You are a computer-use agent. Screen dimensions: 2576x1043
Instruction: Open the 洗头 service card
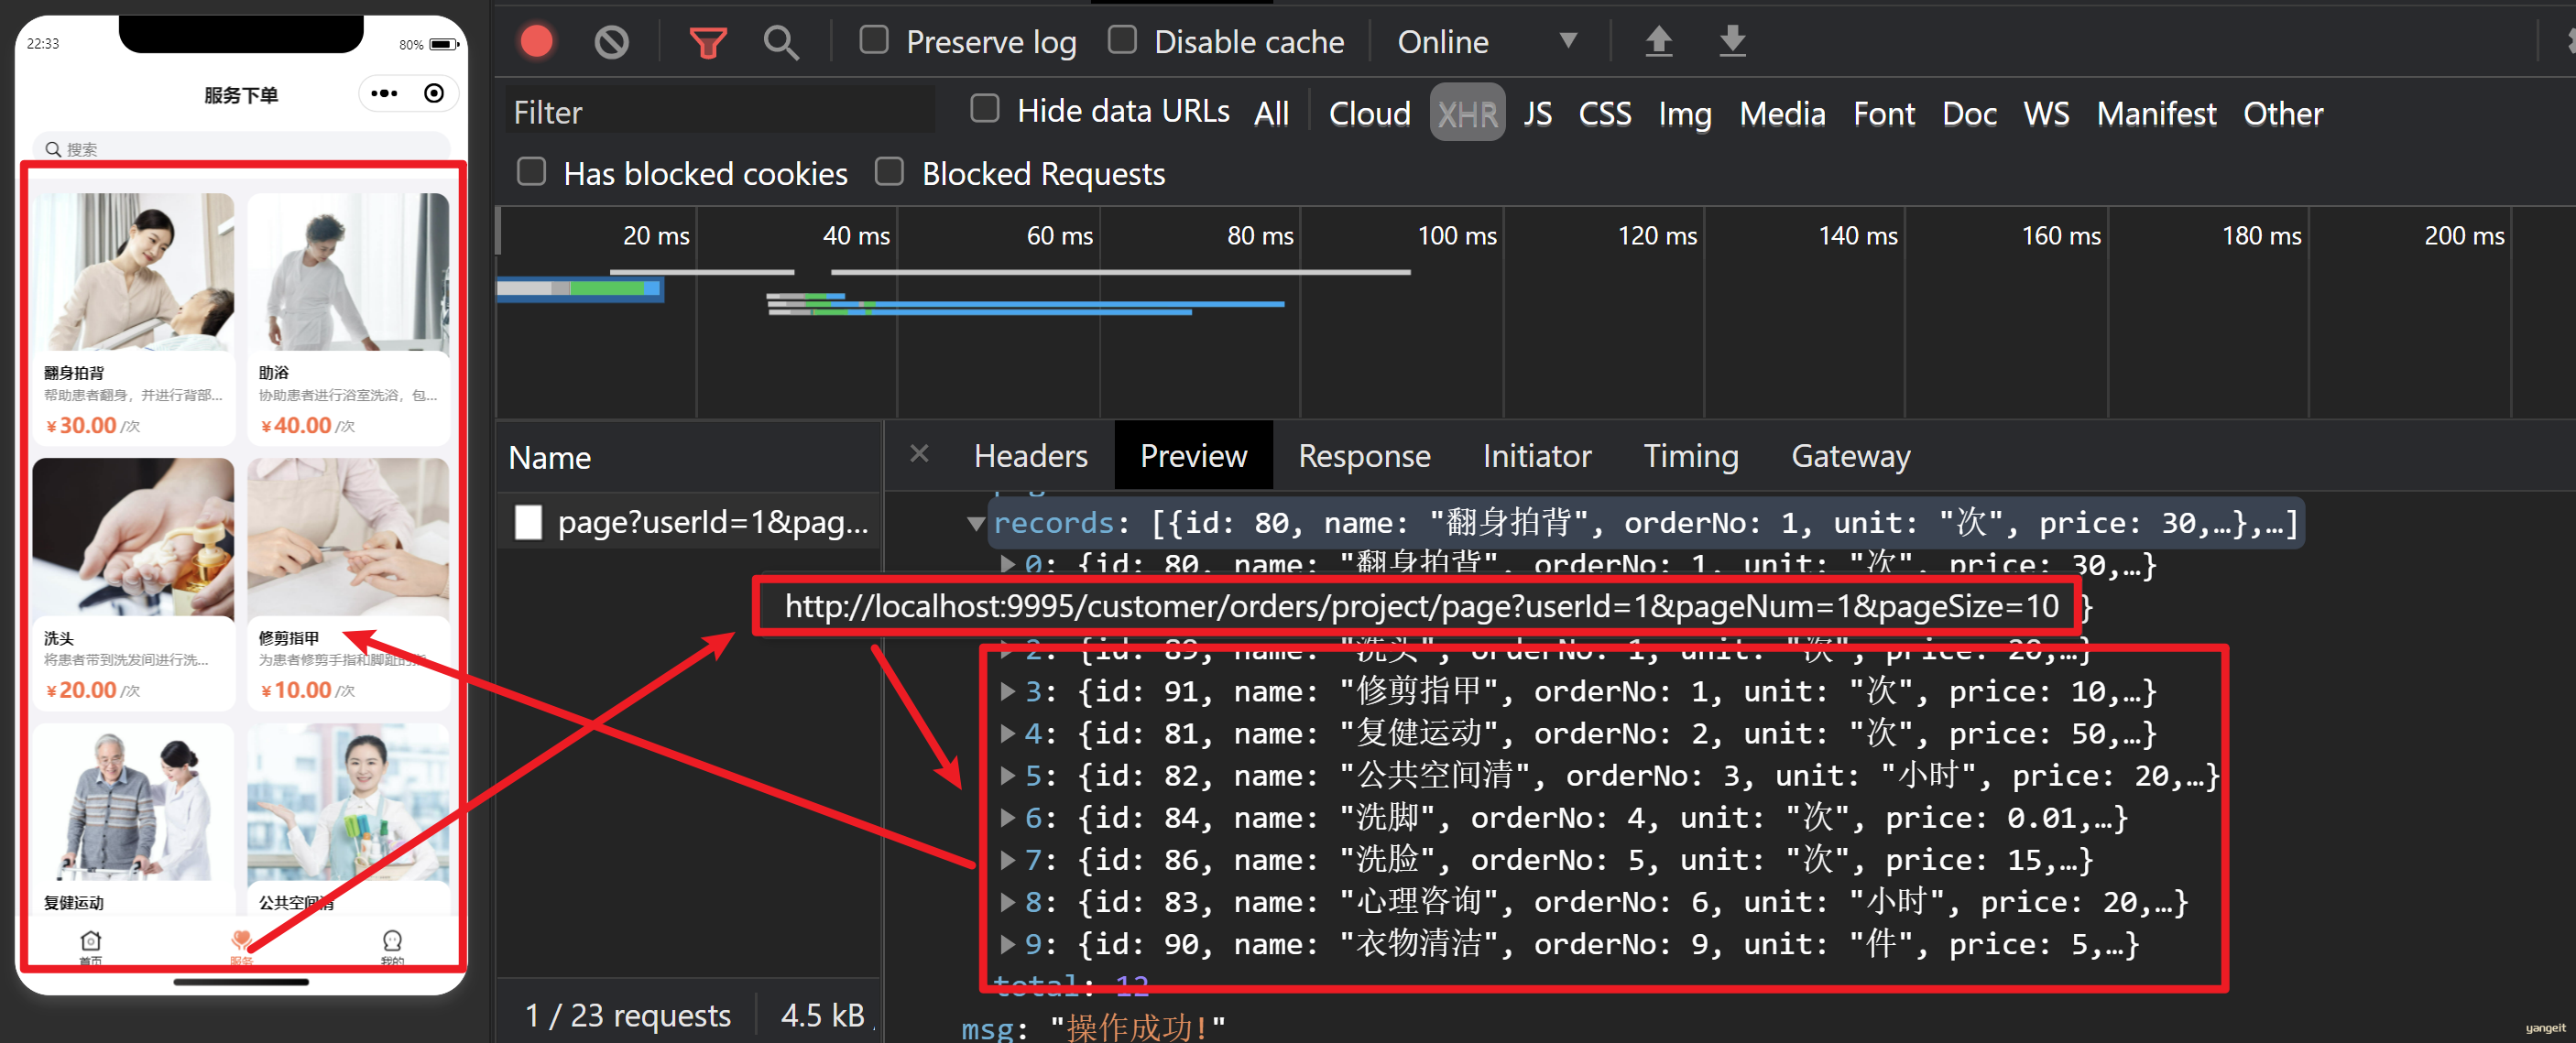pyautogui.click(x=133, y=583)
